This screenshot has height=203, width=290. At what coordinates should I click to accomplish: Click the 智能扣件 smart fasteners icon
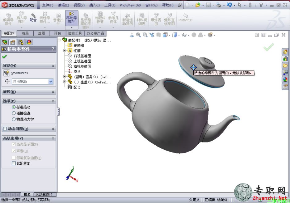(x=58, y=19)
